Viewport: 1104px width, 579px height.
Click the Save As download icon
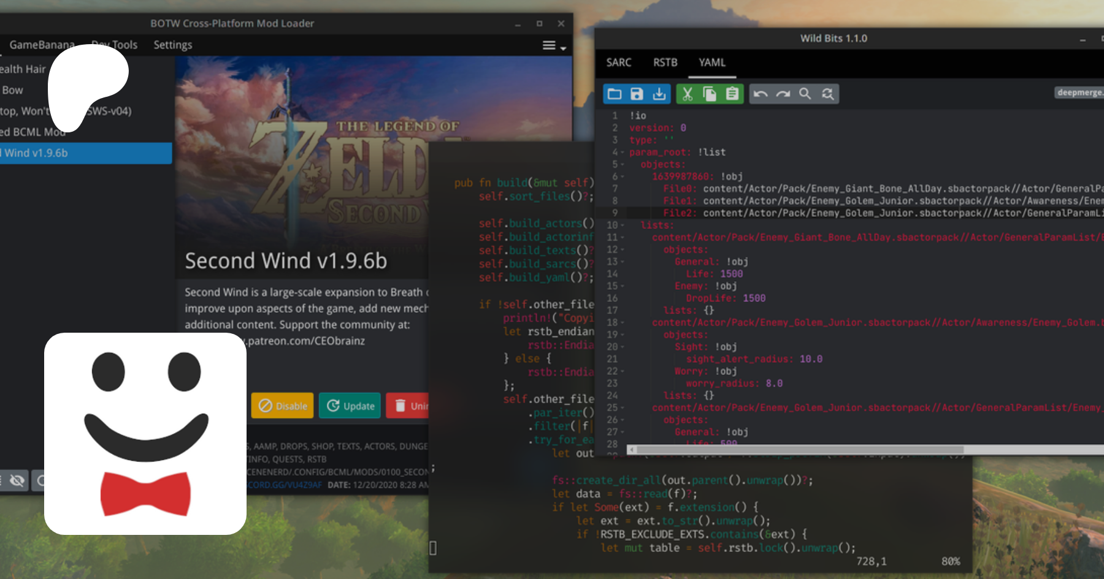click(659, 94)
